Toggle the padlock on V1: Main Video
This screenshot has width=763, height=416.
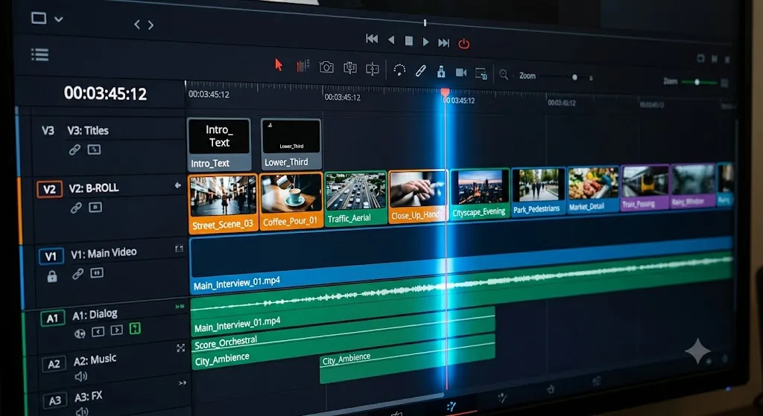pyautogui.click(x=52, y=276)
